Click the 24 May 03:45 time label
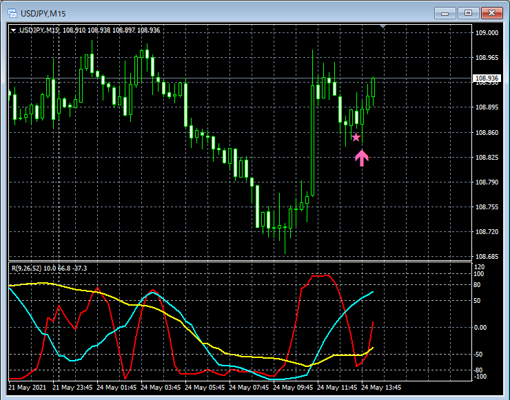Viewport: 510px width, 400px height. [x=161, y=388]
